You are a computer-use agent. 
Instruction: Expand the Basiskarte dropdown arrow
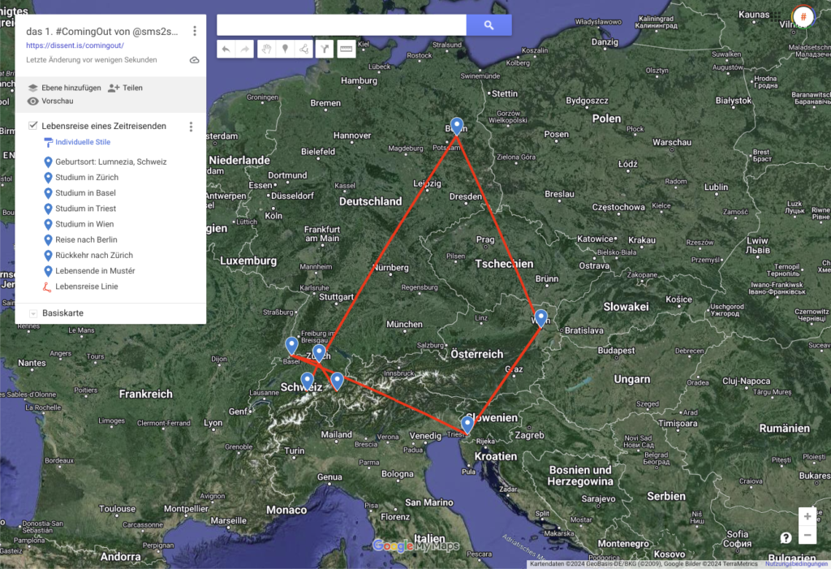click(33, 313)
